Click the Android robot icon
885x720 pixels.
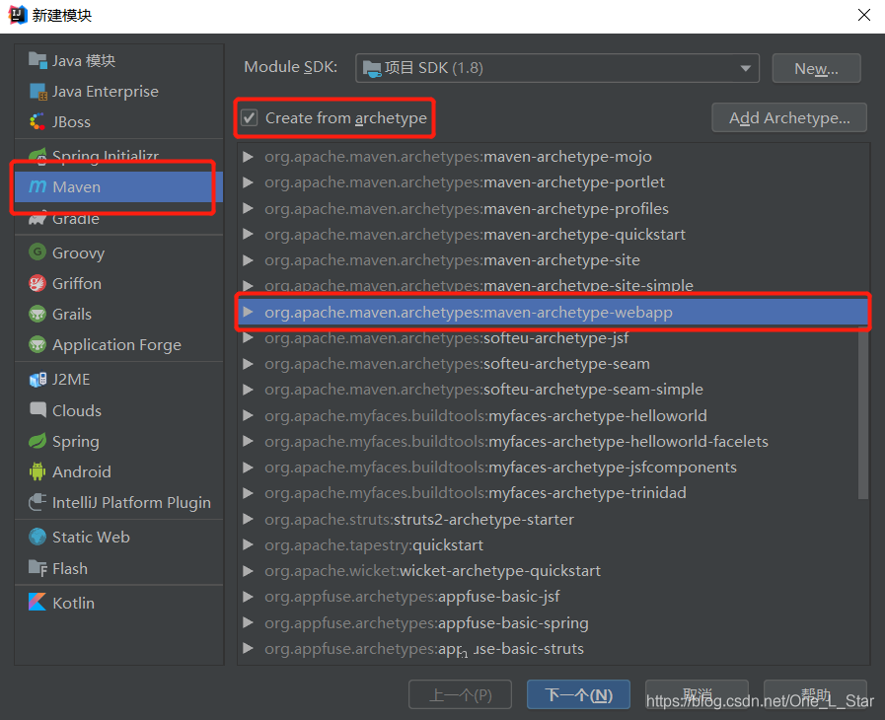(37, 471)
